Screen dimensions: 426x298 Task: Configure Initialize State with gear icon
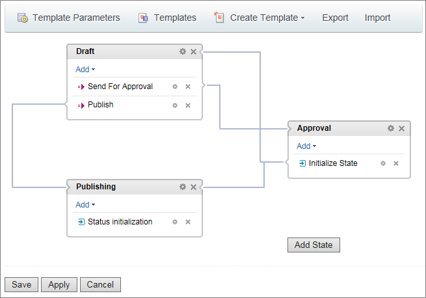(x=383, y=163)
